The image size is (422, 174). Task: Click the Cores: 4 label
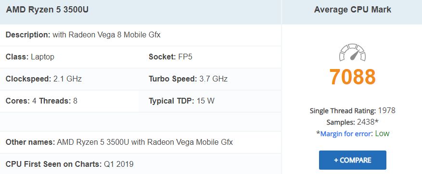click(x=21, y=101)
